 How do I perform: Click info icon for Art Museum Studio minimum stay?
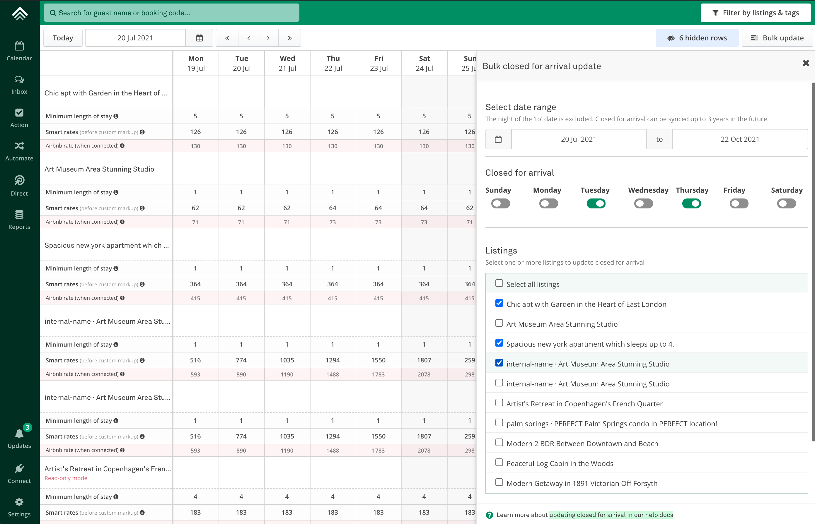[x=116, y=192]
